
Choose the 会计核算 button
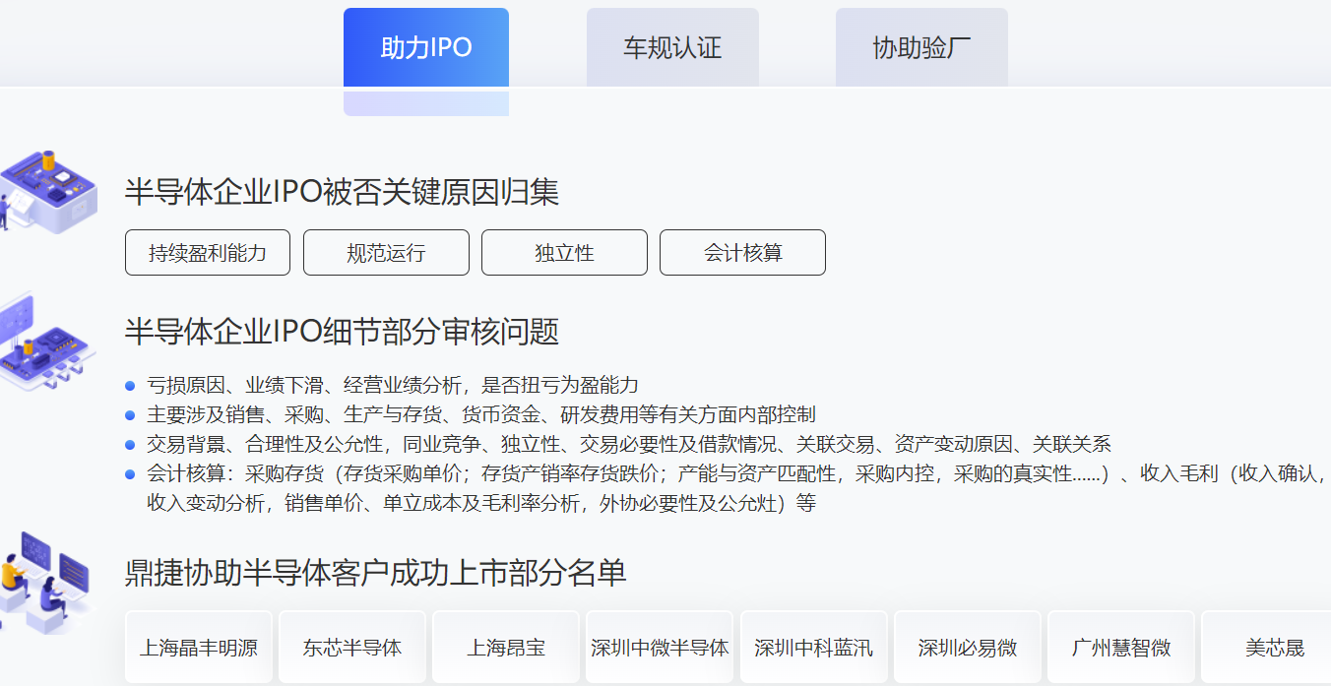(x=742, y=253)
